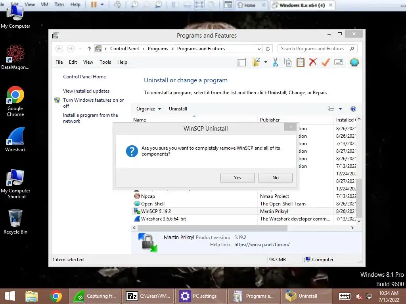Click the Forward navigation arrow
The height and width of the screenshot is (304, 406).
(x=71, y=49)
